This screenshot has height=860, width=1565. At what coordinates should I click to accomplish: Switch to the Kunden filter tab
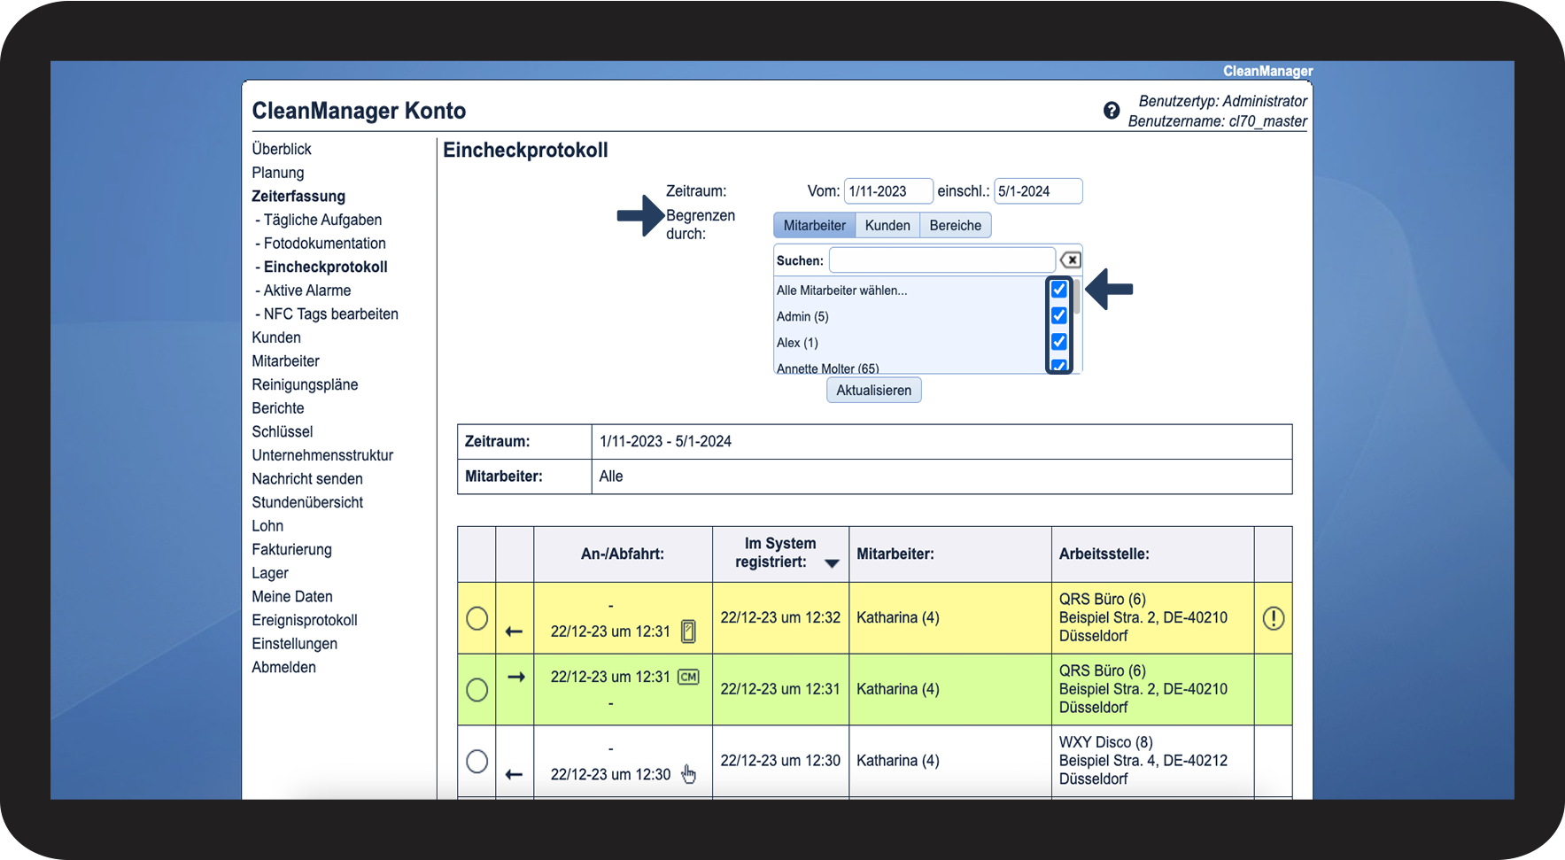point(887,226)
